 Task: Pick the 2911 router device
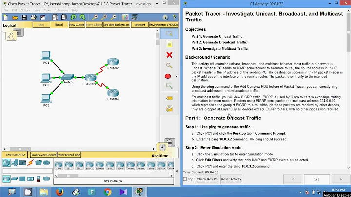79,166
